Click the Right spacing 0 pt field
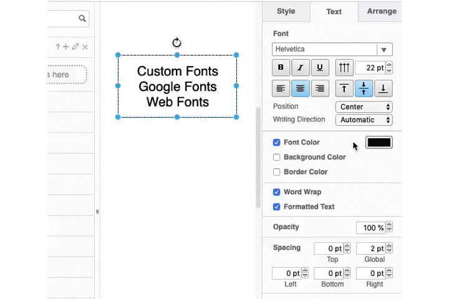Image resolution: width=449 pixels, height=299 pixels. (371, 273)
